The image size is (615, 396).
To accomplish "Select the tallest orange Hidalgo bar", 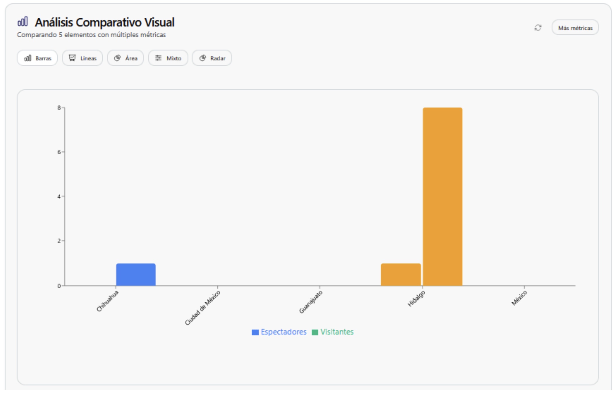I will [443, 196].
